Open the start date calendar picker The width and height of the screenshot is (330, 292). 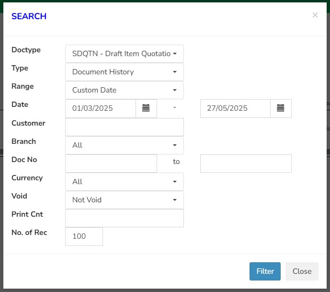tap(146, 108)
